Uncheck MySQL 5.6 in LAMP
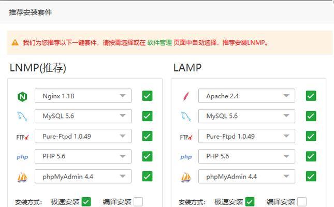This screenshot has height=207, width=334. [x=311, y=116]
